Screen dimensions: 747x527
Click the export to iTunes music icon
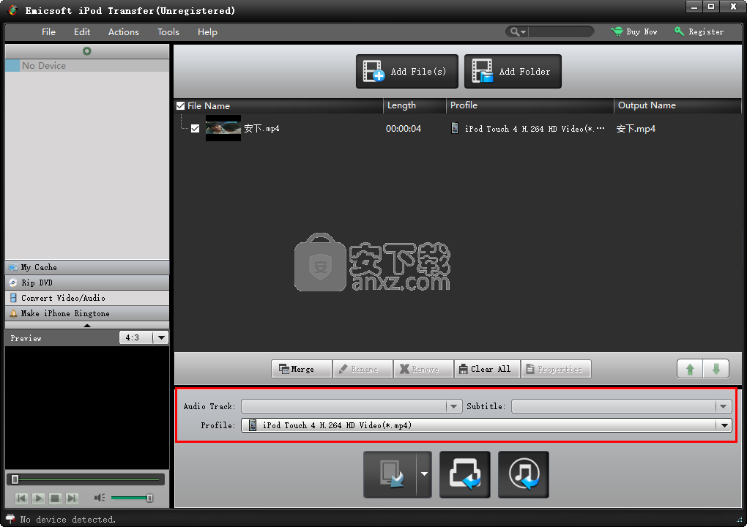coord(524,474)
